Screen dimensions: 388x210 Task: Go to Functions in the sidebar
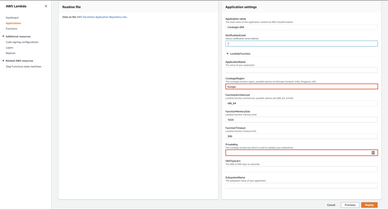coord(11,28)
